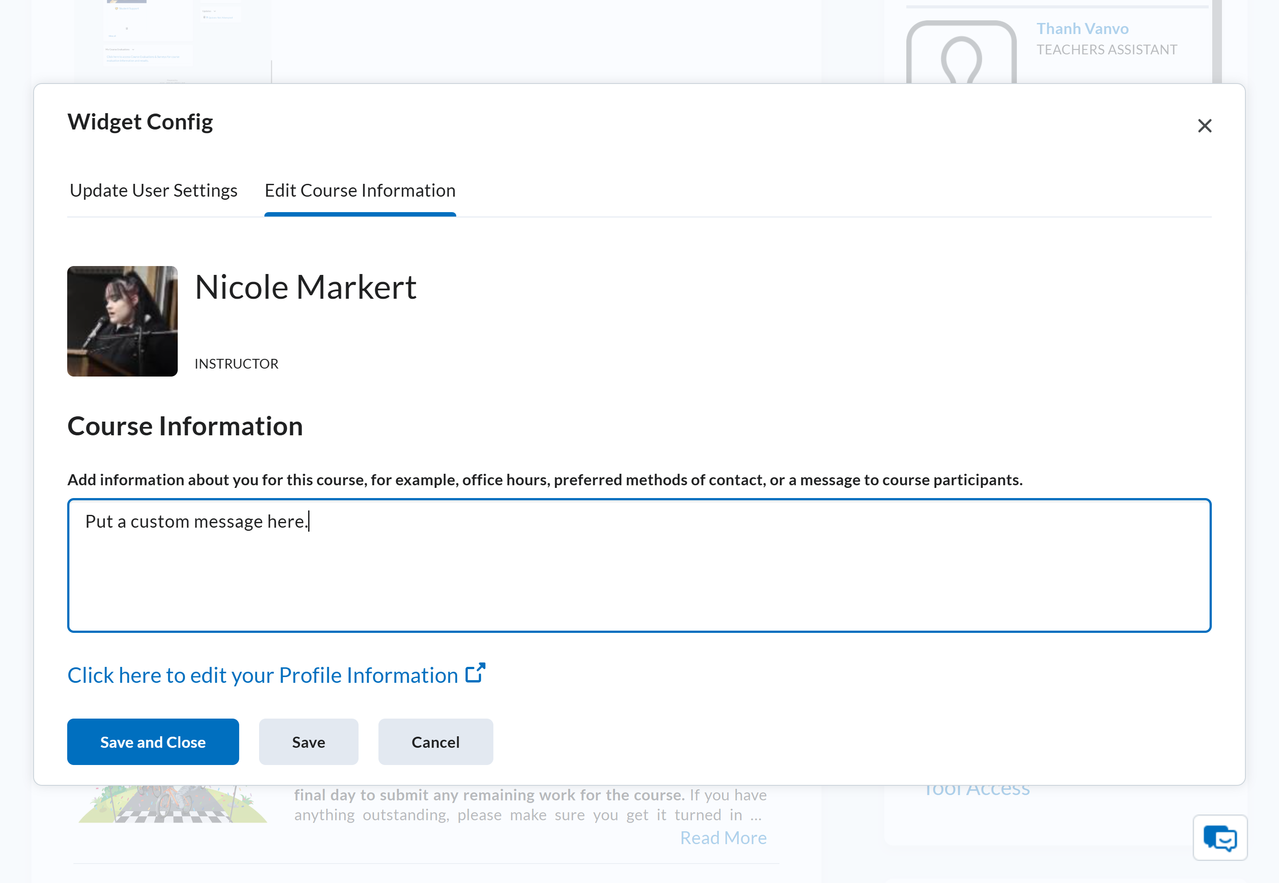Select the Edit Course Information tab
The height and width of the screenshot is (883, 1279).
pyautogui.click(x=360, y=190)
